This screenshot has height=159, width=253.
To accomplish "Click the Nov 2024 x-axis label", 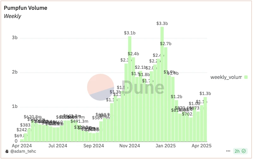I will (x=130, y=146).
